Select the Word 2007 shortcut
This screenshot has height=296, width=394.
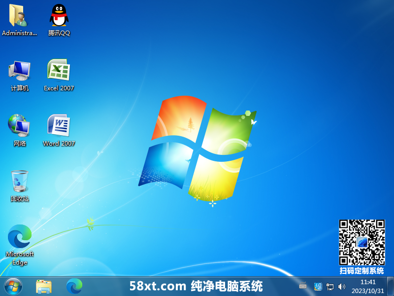tap(59, 130)
